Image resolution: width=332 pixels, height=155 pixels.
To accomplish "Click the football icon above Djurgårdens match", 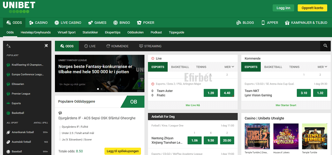I will coord(60,113).
